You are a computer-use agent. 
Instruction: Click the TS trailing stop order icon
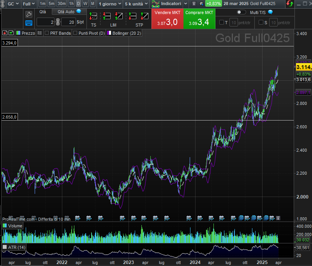click(93, 16)
